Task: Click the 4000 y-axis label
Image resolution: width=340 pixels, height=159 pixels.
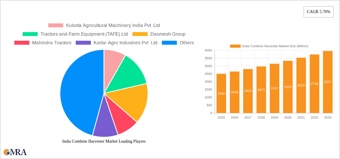Action: pyautogui.click(x=208, y=50)
